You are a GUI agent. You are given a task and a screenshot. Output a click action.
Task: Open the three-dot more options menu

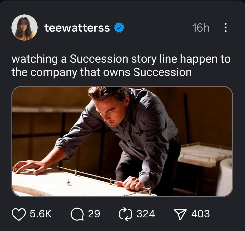tap(225, 28)
